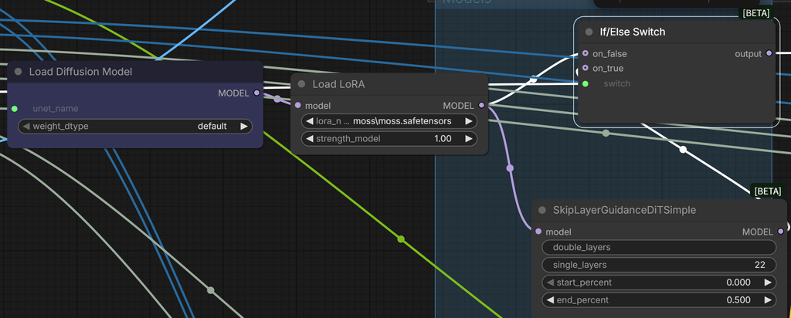Click the link midpoint dot between Load Diffusion Model and Load LoRA
This screenshot has height=318, width=791.
click(x=277, y=99)
